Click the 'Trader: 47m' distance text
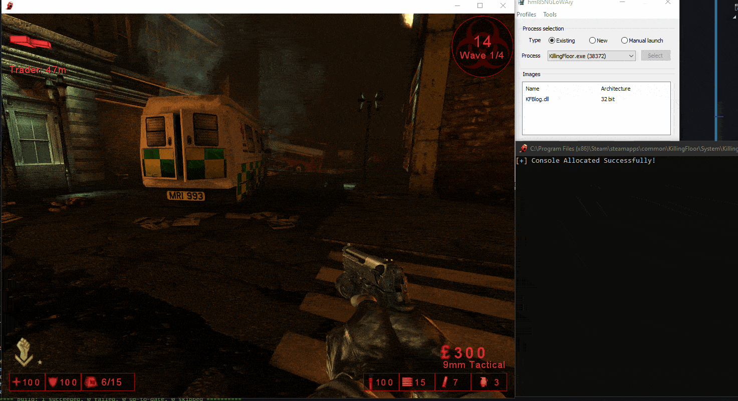 click(x=38, y=70)
